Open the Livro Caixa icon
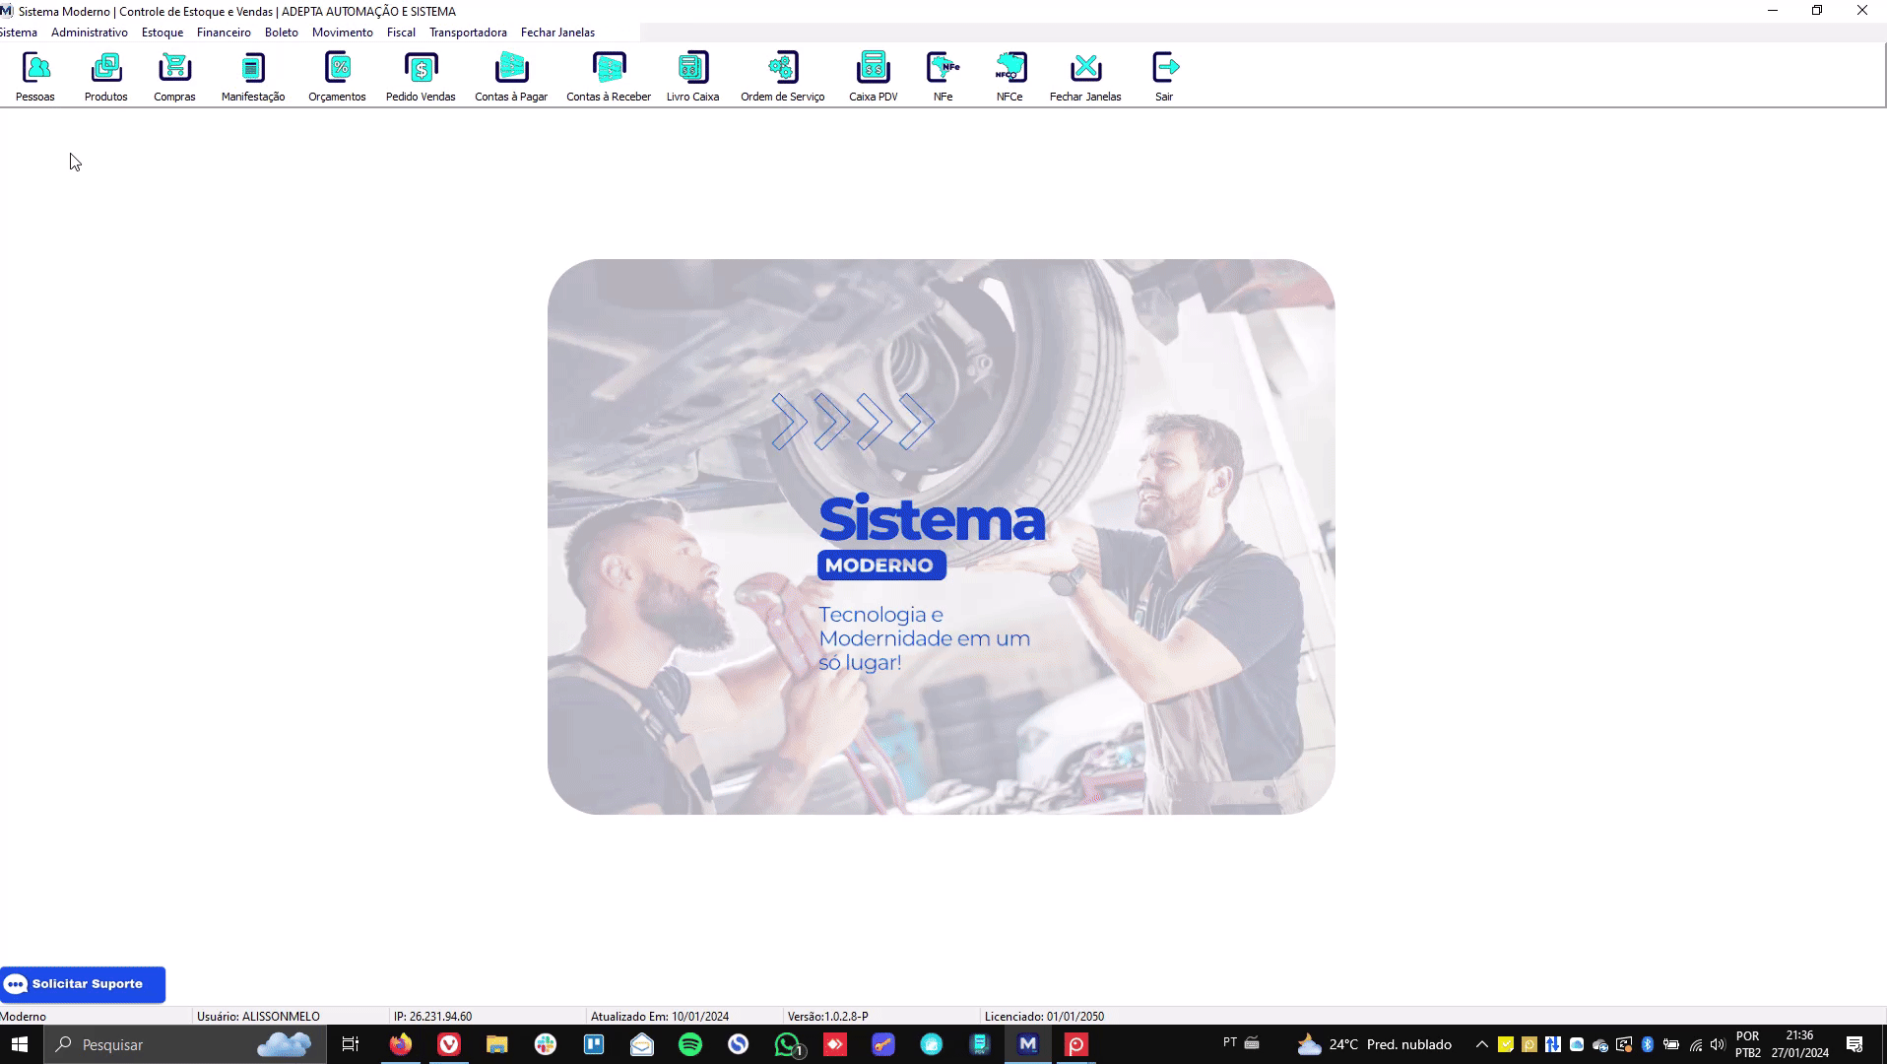This screenshot has width=1887, height=1064. point(692,68)
